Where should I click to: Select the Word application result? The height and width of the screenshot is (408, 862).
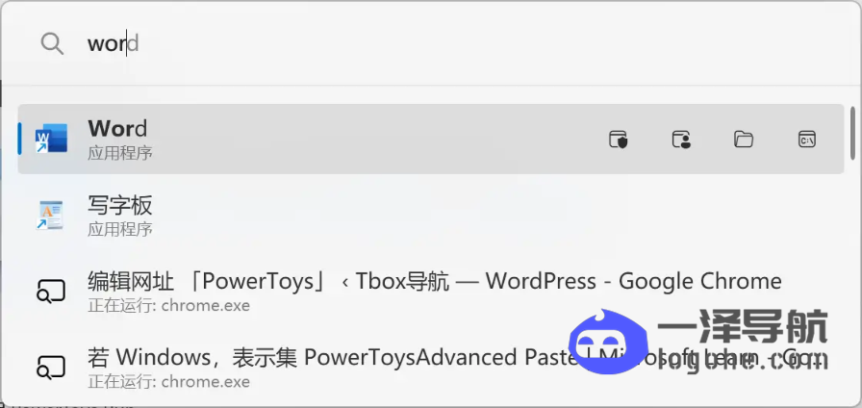coord(431,140)
